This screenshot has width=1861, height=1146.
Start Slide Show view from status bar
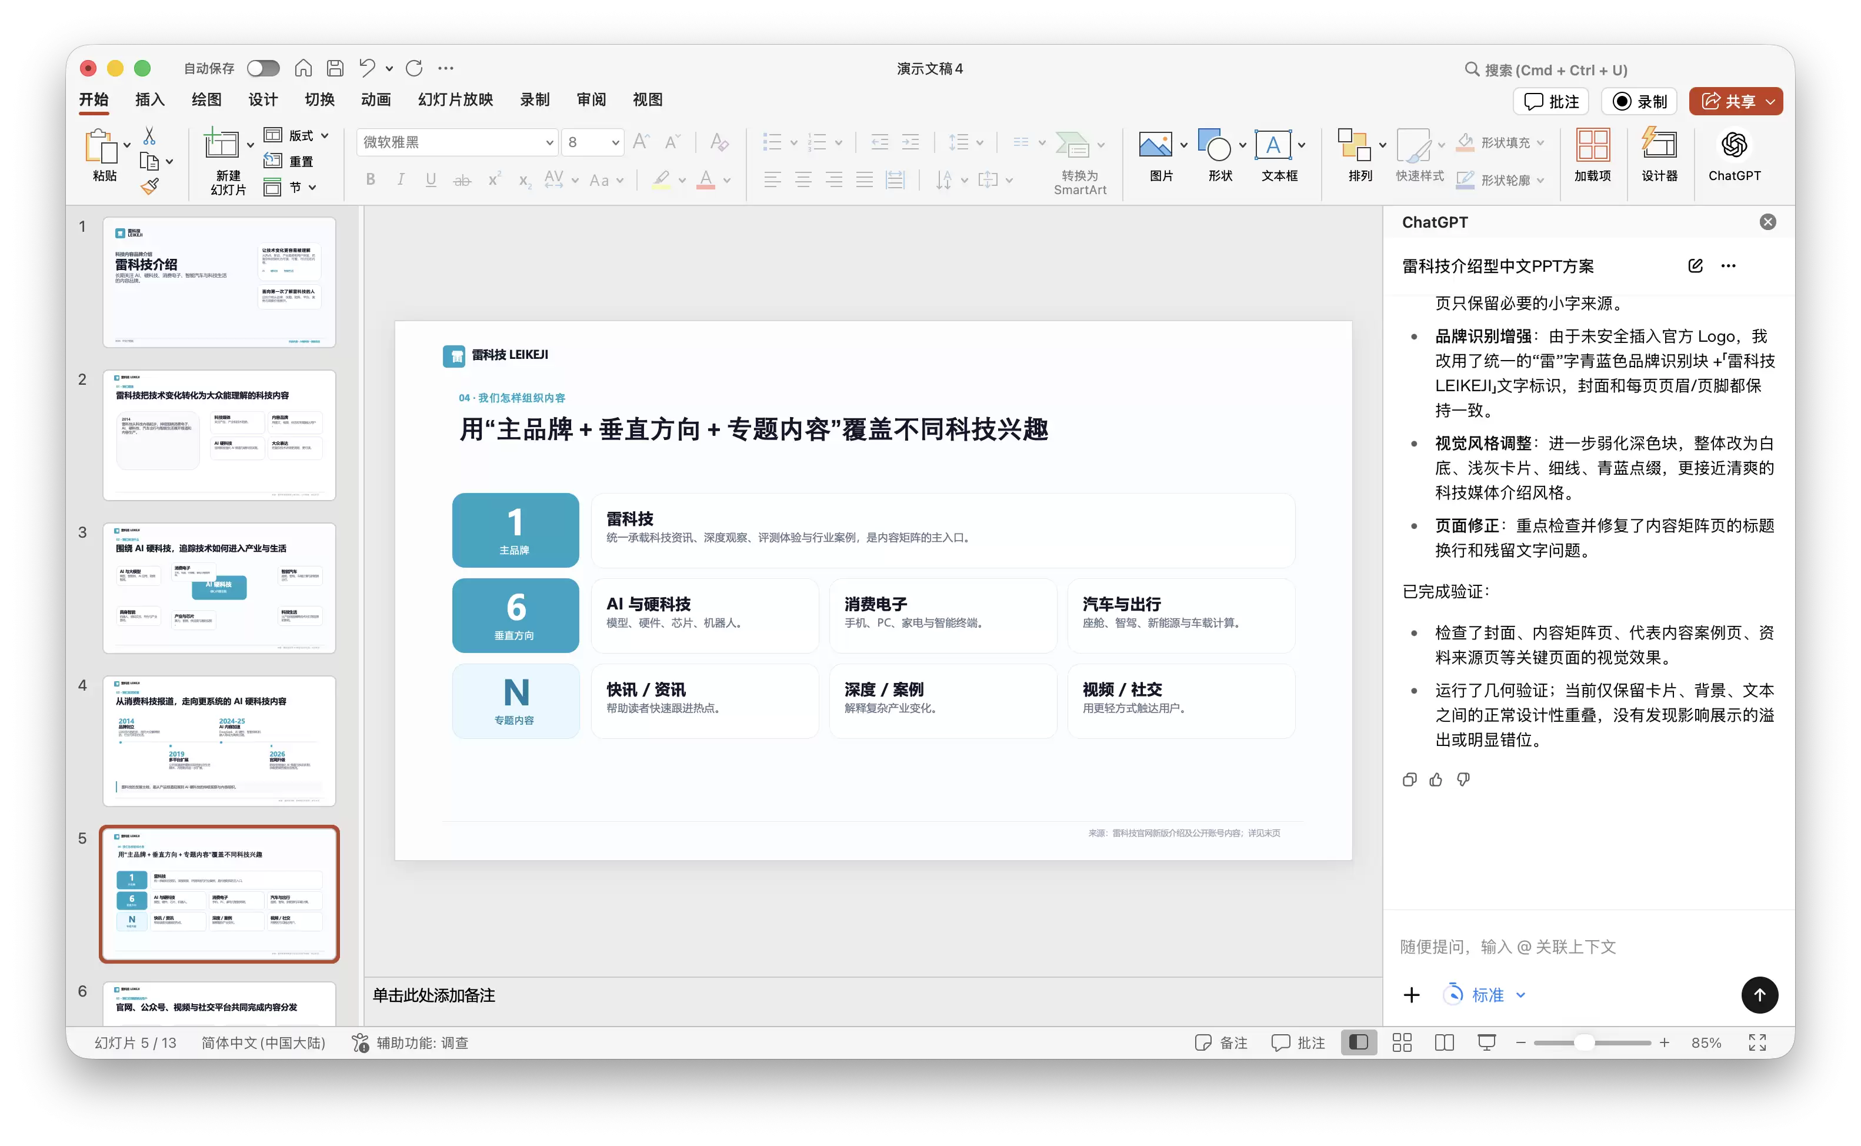1487,1042
